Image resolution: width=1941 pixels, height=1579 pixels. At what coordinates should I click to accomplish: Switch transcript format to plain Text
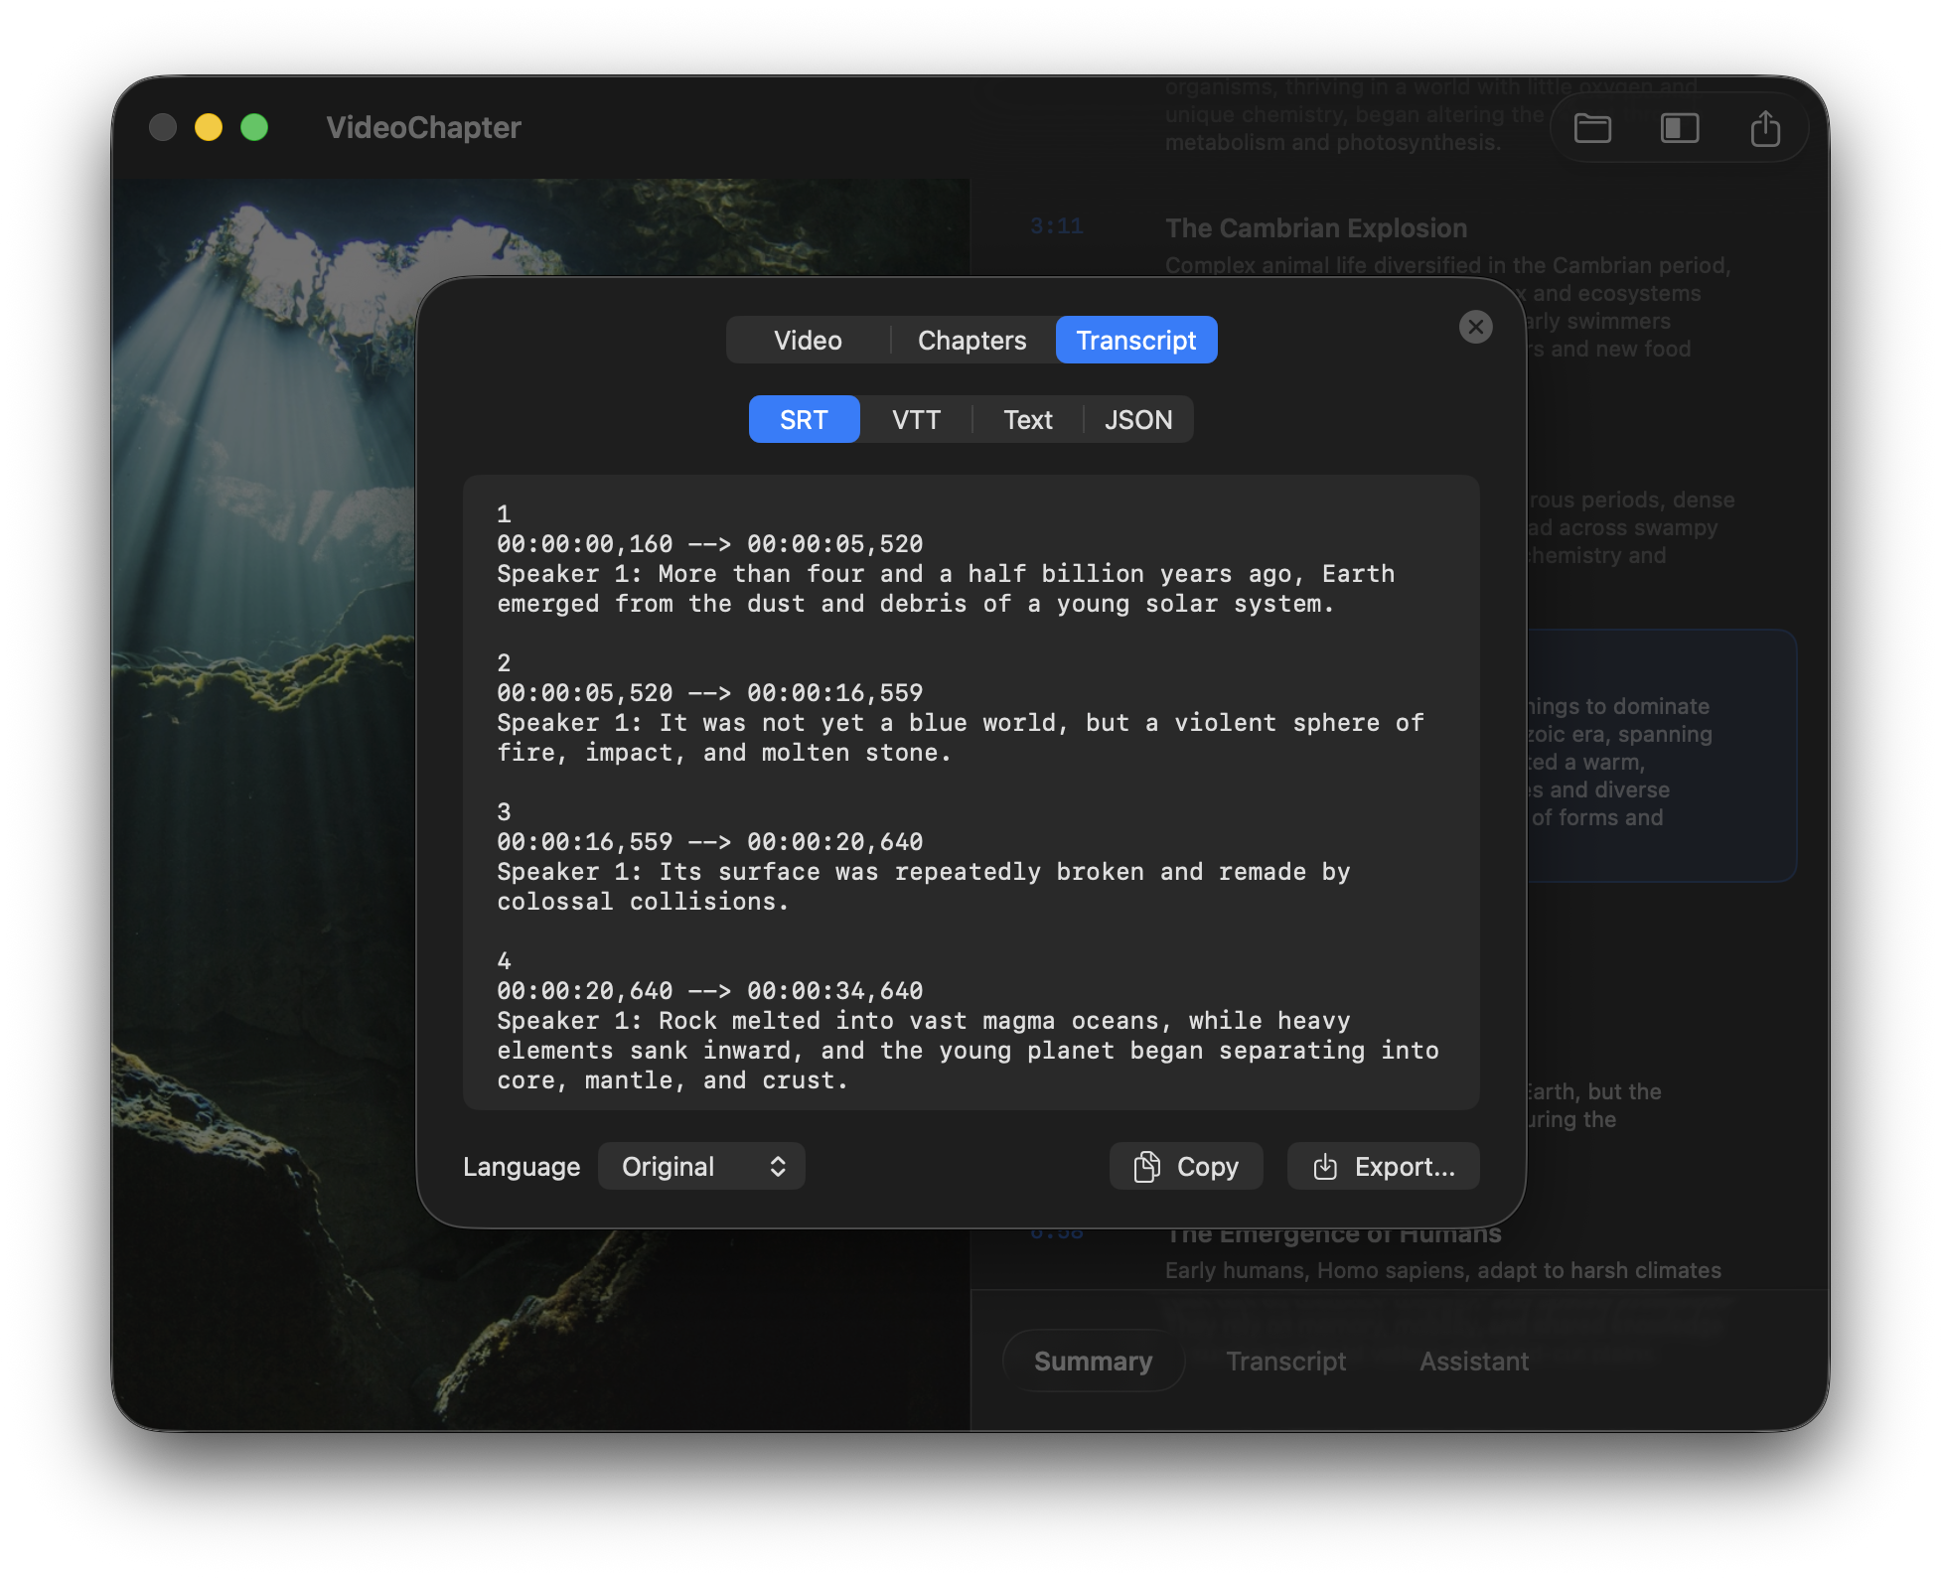1027,418
